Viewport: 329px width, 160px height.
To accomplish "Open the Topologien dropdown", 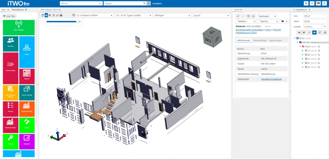I will click(x=266, y=16).
